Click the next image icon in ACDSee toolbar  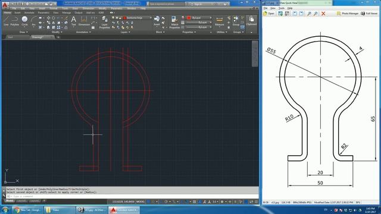click(x=280, y=14)
